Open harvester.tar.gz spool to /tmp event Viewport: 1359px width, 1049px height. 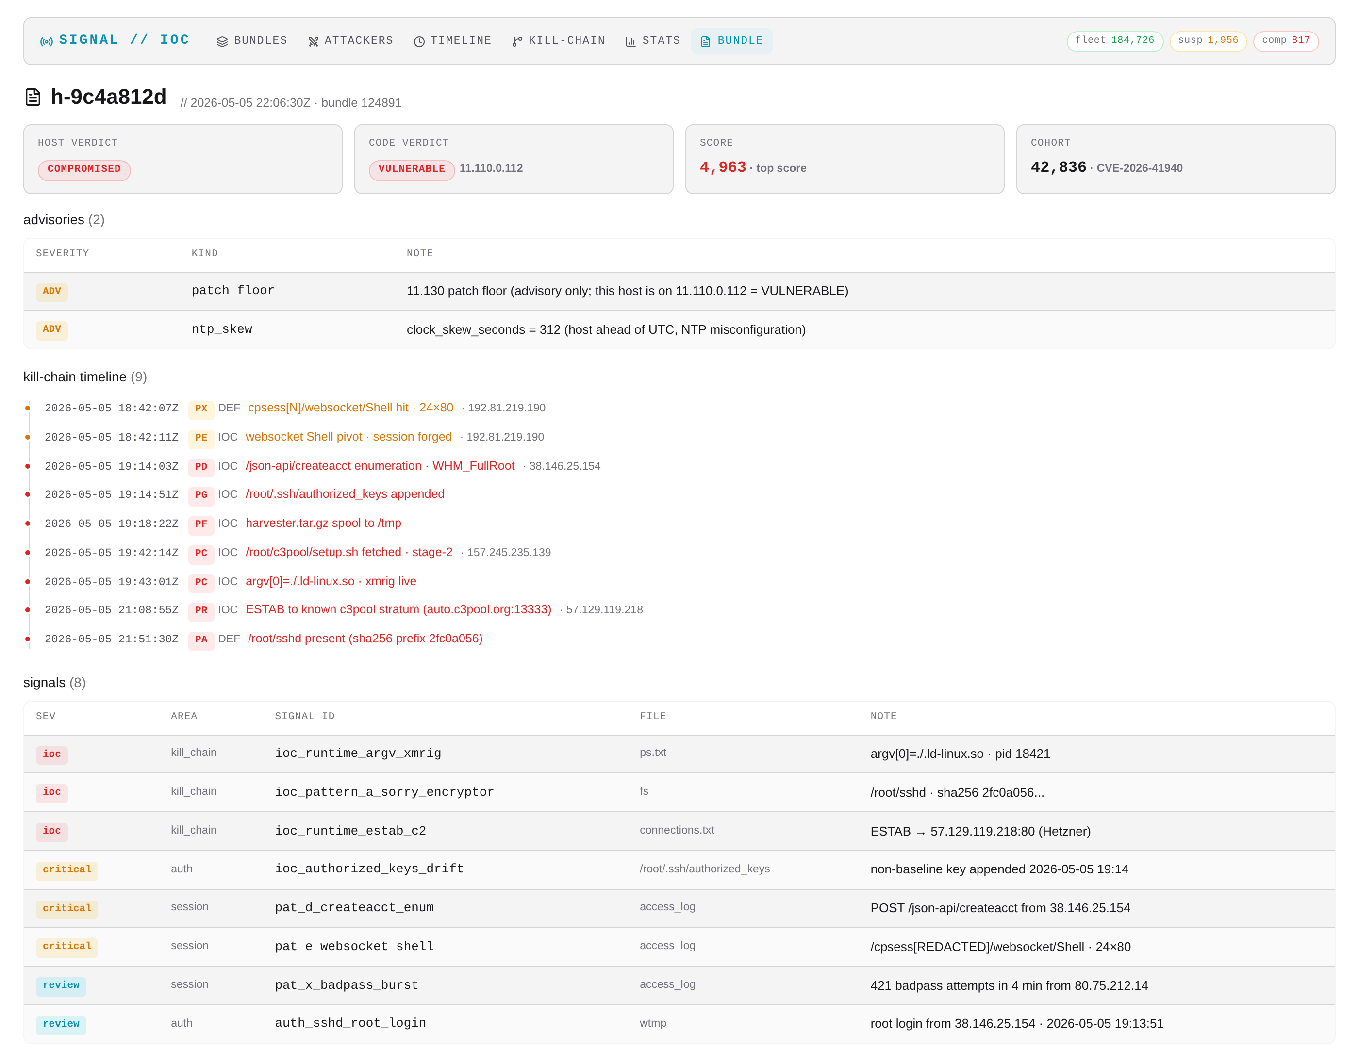click(323, 523)
